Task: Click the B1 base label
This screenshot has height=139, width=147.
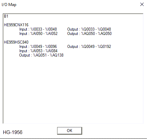Action: tap(6, 16)
